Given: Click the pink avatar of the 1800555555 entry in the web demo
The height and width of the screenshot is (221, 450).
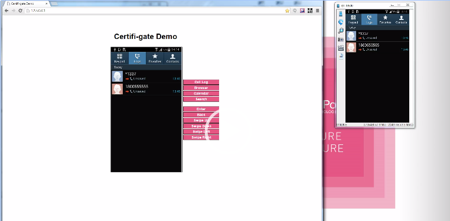Looking at the screenshot, I should coord(117,89).
